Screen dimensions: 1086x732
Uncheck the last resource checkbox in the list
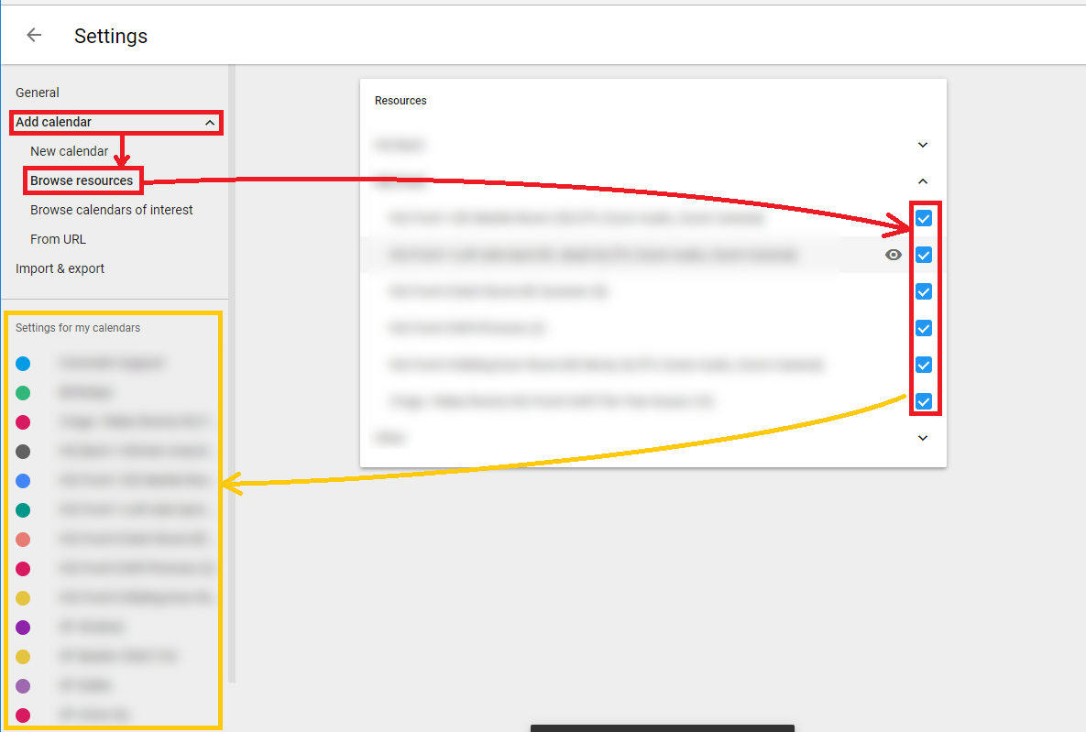(924, 401)
